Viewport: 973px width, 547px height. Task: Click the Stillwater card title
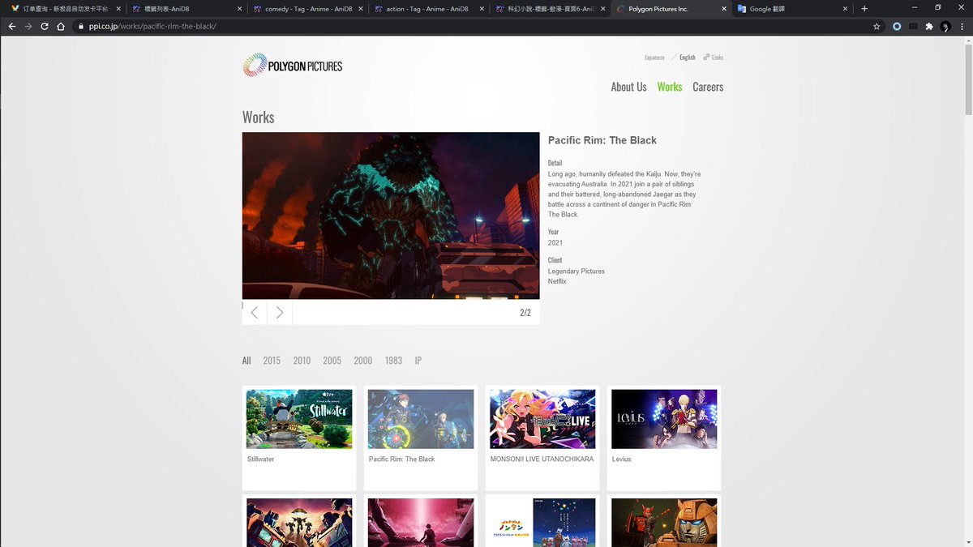coord(263,459)
